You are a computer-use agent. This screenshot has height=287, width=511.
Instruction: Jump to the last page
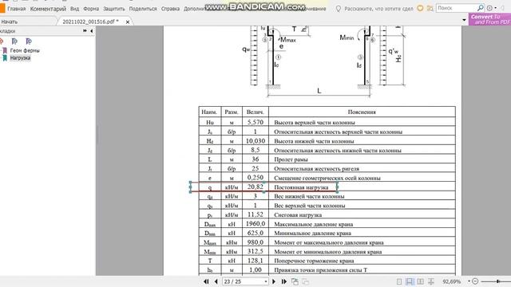coord(284,281)
